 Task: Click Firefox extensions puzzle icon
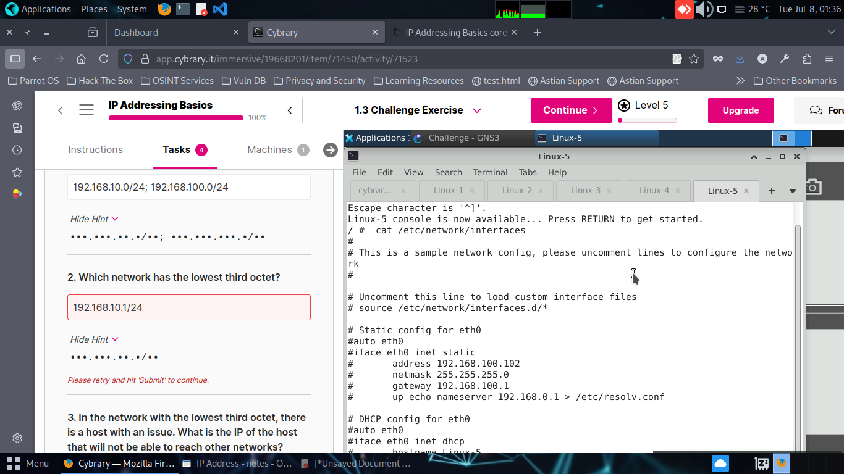coord(807,59)
